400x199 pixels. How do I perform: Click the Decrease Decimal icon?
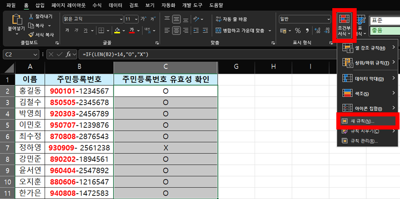pos(327,31)
